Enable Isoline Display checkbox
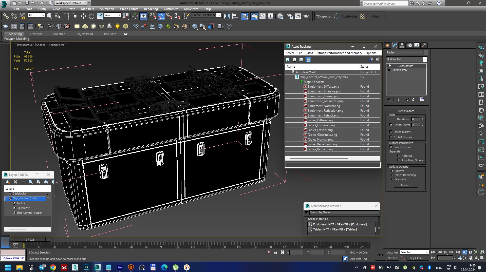The height and width of the screenshot is (272, 486). click(391, 132)
